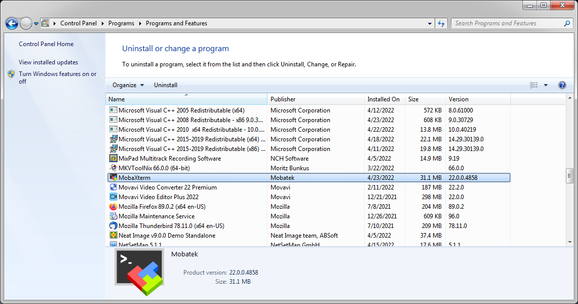Click the Uninstall button in the toolbar
The image size is (578, 304).
point(166,85)
